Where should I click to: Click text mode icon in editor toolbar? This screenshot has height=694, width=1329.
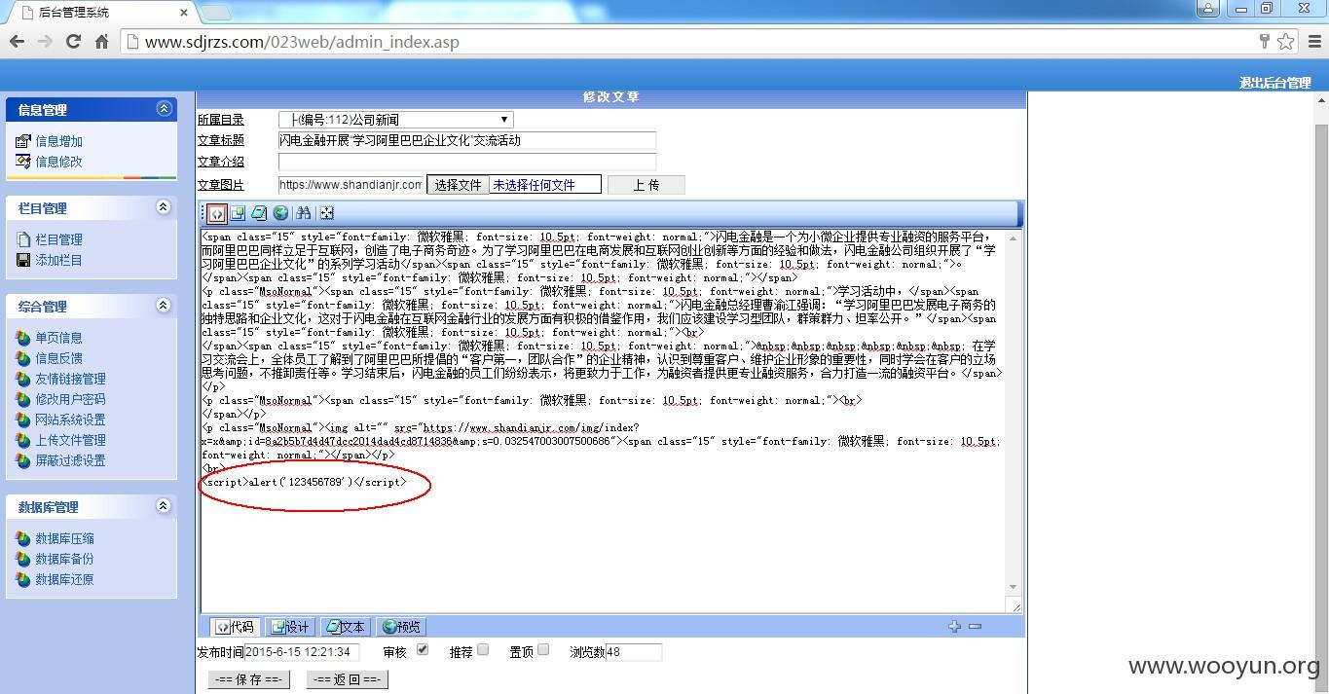259,213
